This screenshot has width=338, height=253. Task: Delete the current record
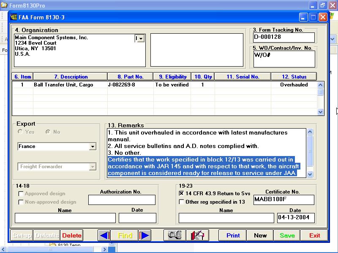point(72,235)
